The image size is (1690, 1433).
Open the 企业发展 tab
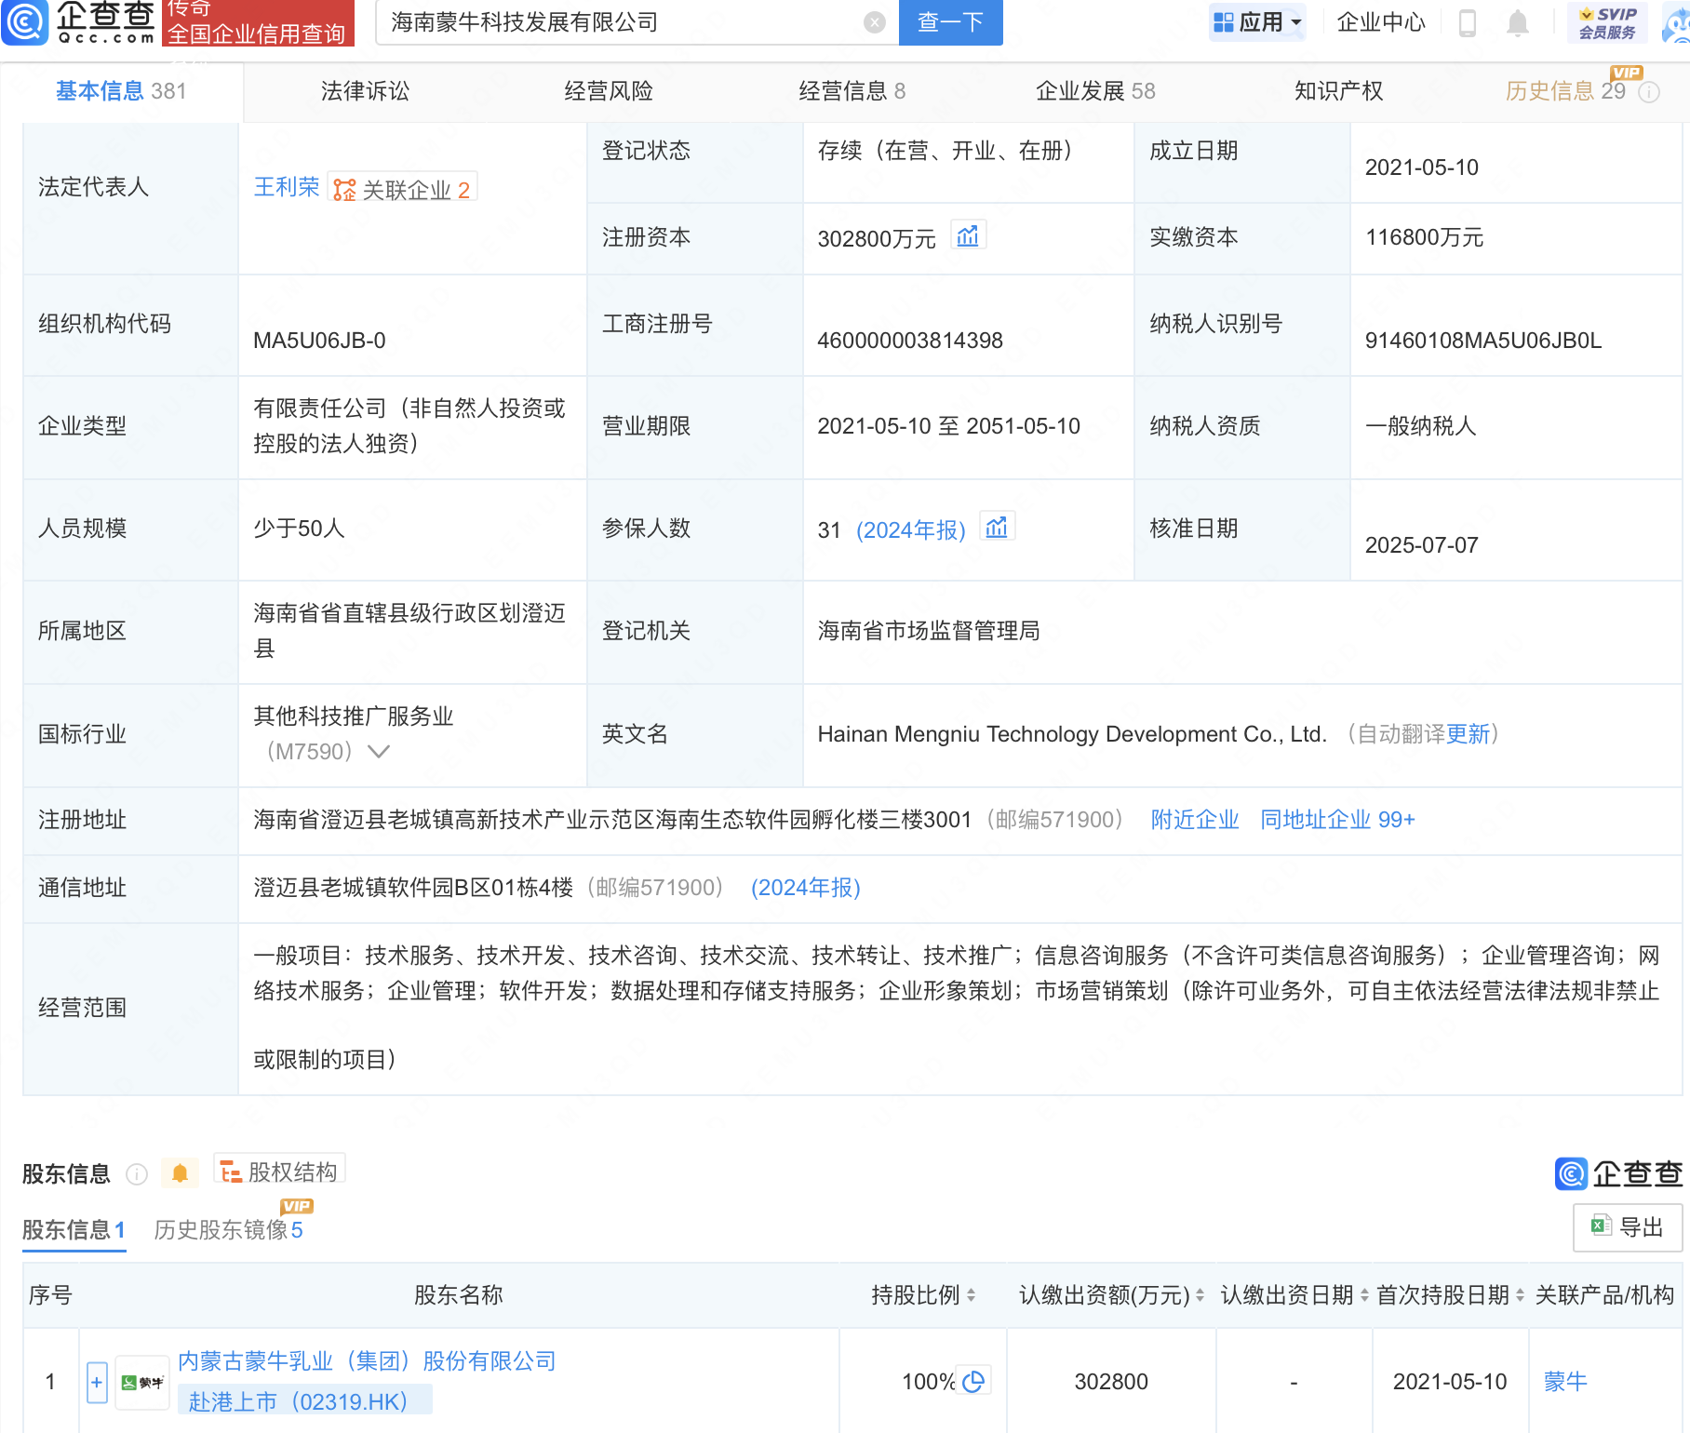point(1095,91)
